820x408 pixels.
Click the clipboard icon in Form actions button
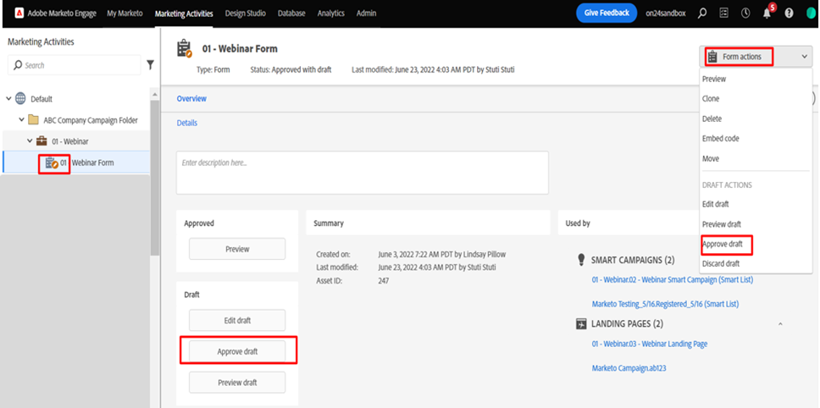click(x=712, y=57)
